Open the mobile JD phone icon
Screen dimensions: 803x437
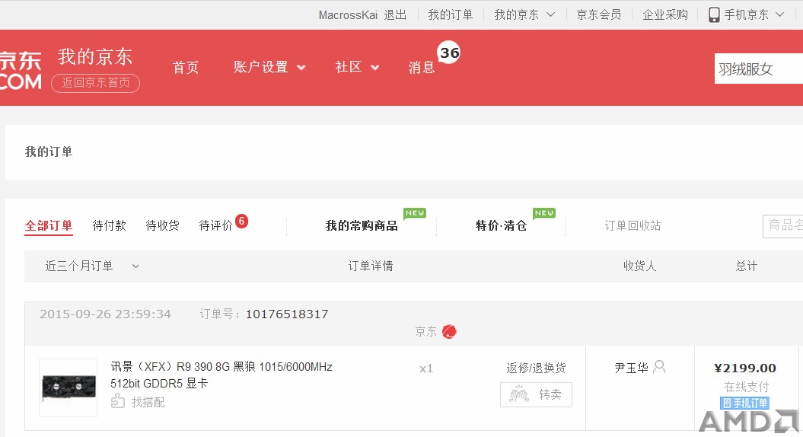click(714, 15)
